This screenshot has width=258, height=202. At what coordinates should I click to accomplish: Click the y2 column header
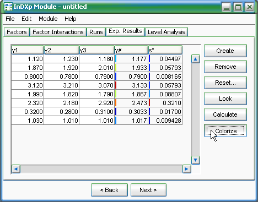tap(62, 50)
